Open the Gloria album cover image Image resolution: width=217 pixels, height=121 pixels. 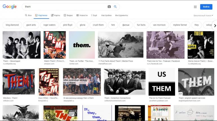(201, 45)
